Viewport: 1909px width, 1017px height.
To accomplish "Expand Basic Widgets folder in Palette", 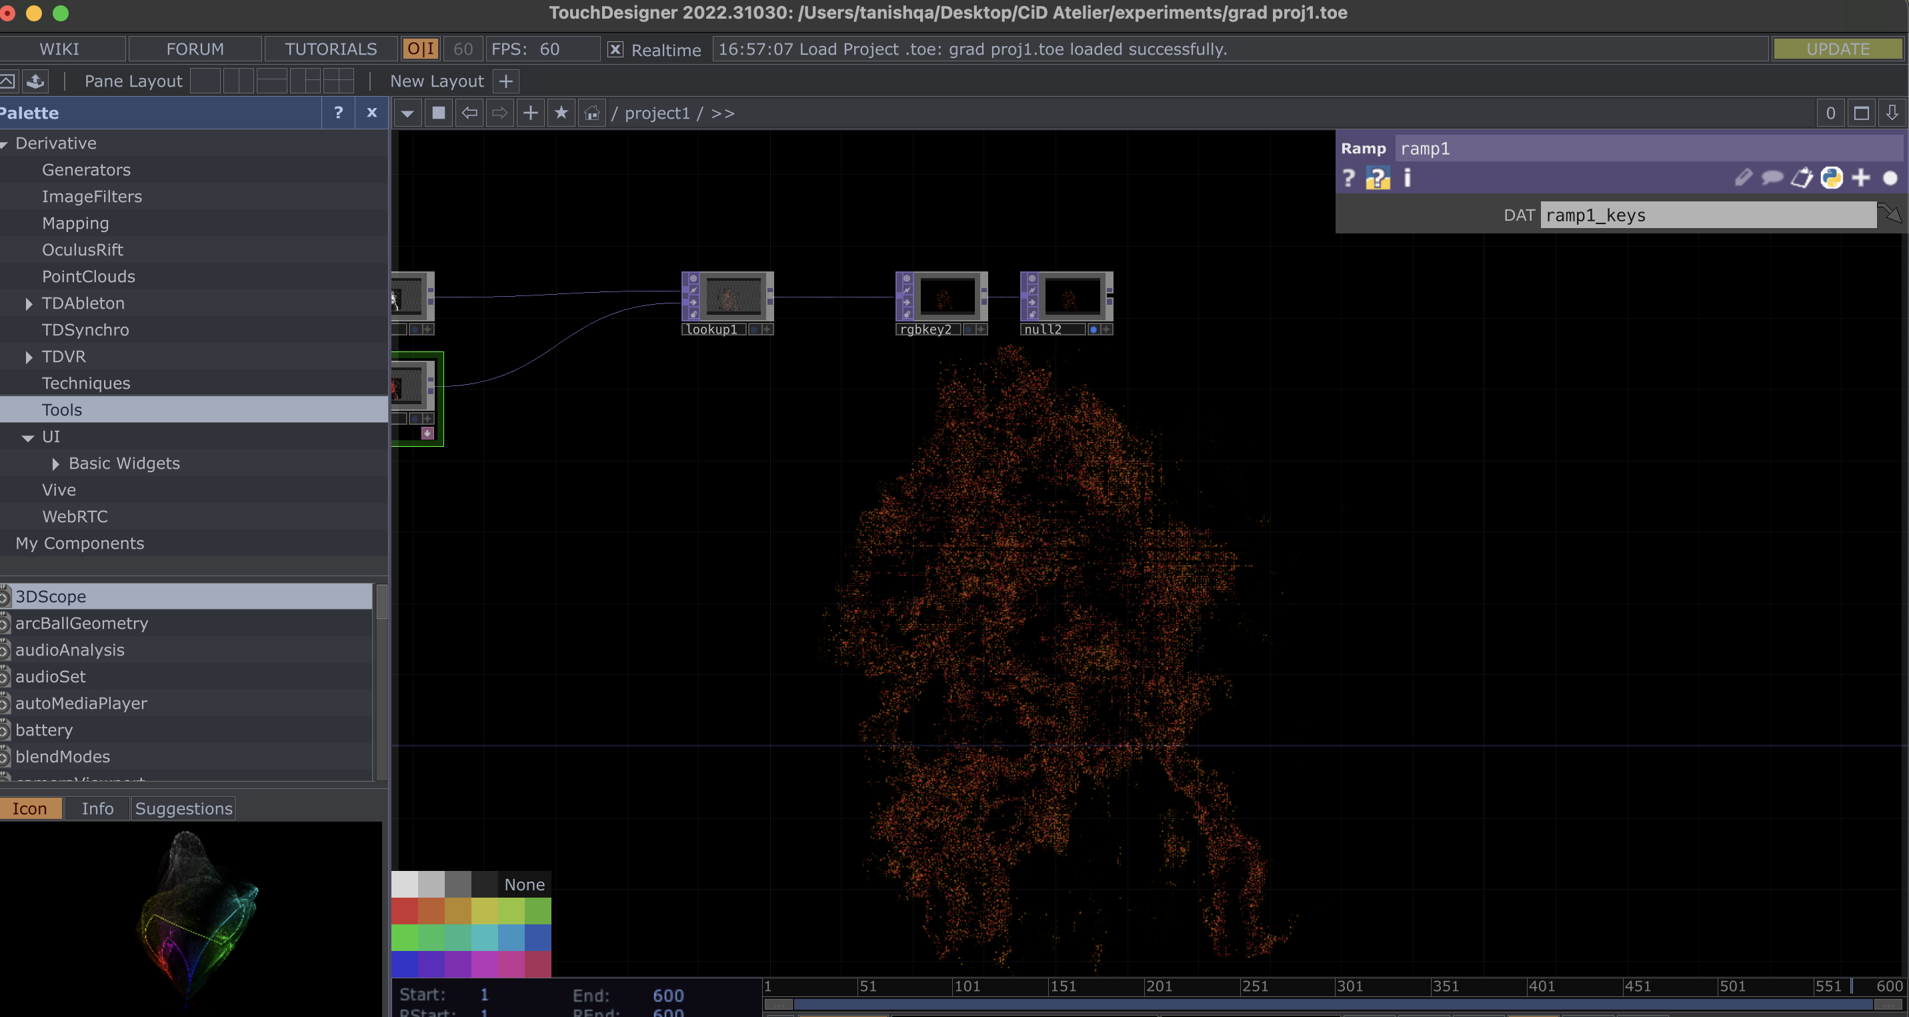I will pos(55,464).
